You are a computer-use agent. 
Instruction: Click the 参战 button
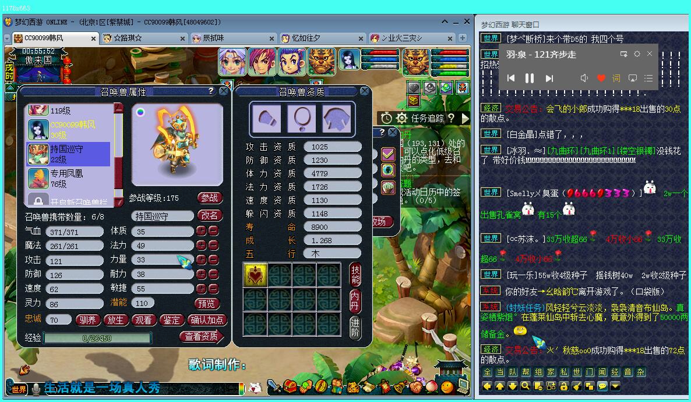(x=209, y=198)
